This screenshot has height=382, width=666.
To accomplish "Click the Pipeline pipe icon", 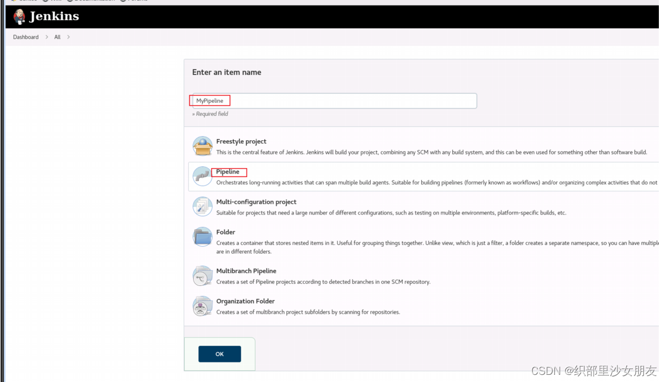I will point(203,176).
